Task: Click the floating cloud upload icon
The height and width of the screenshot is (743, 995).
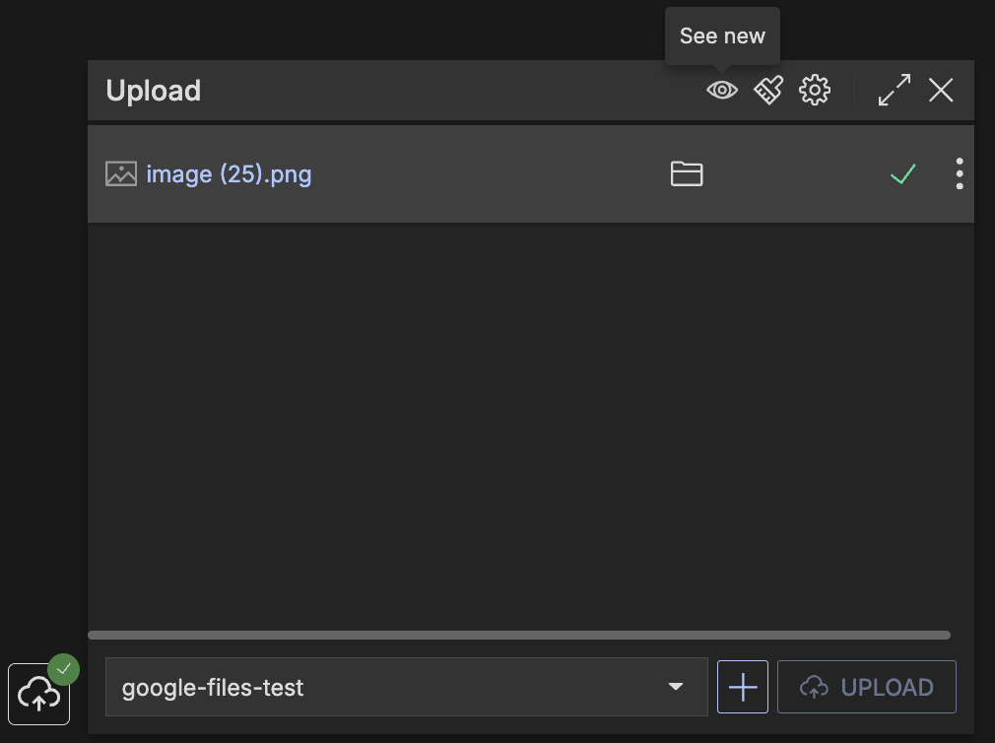Action: coord(38,695)
